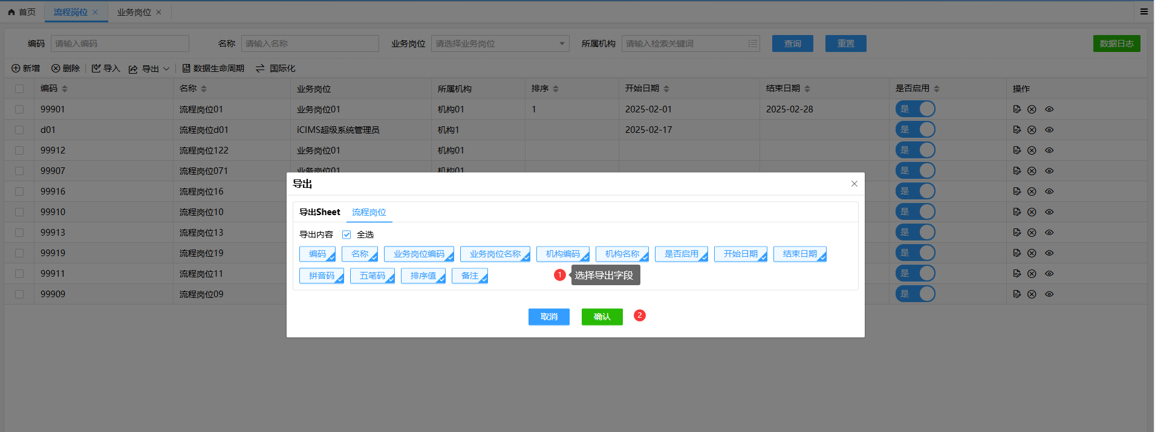Select the 流程岗位 sheet tab in dialog
Screen dimensions: 1155x432
(x=369, y=212)
